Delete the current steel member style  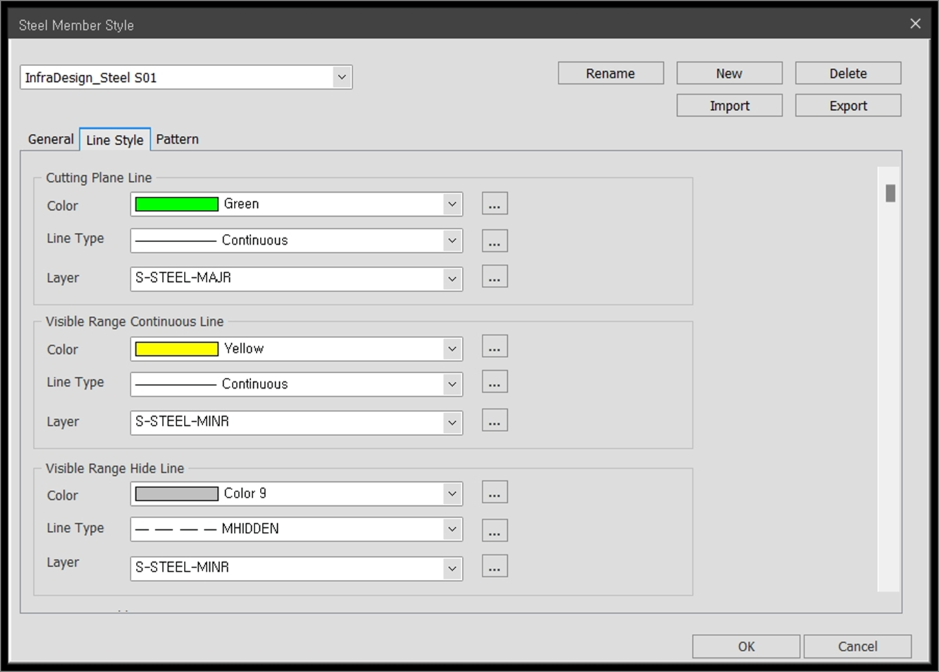[848, 73]
